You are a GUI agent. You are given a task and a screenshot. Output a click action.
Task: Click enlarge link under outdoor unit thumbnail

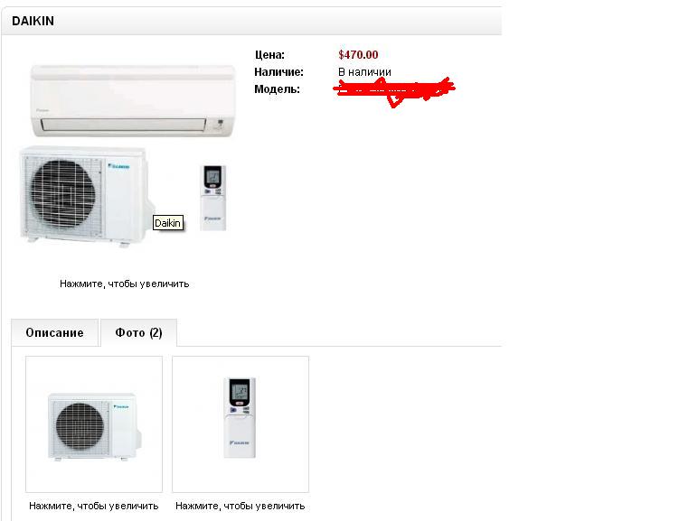[x=93, y=506]
